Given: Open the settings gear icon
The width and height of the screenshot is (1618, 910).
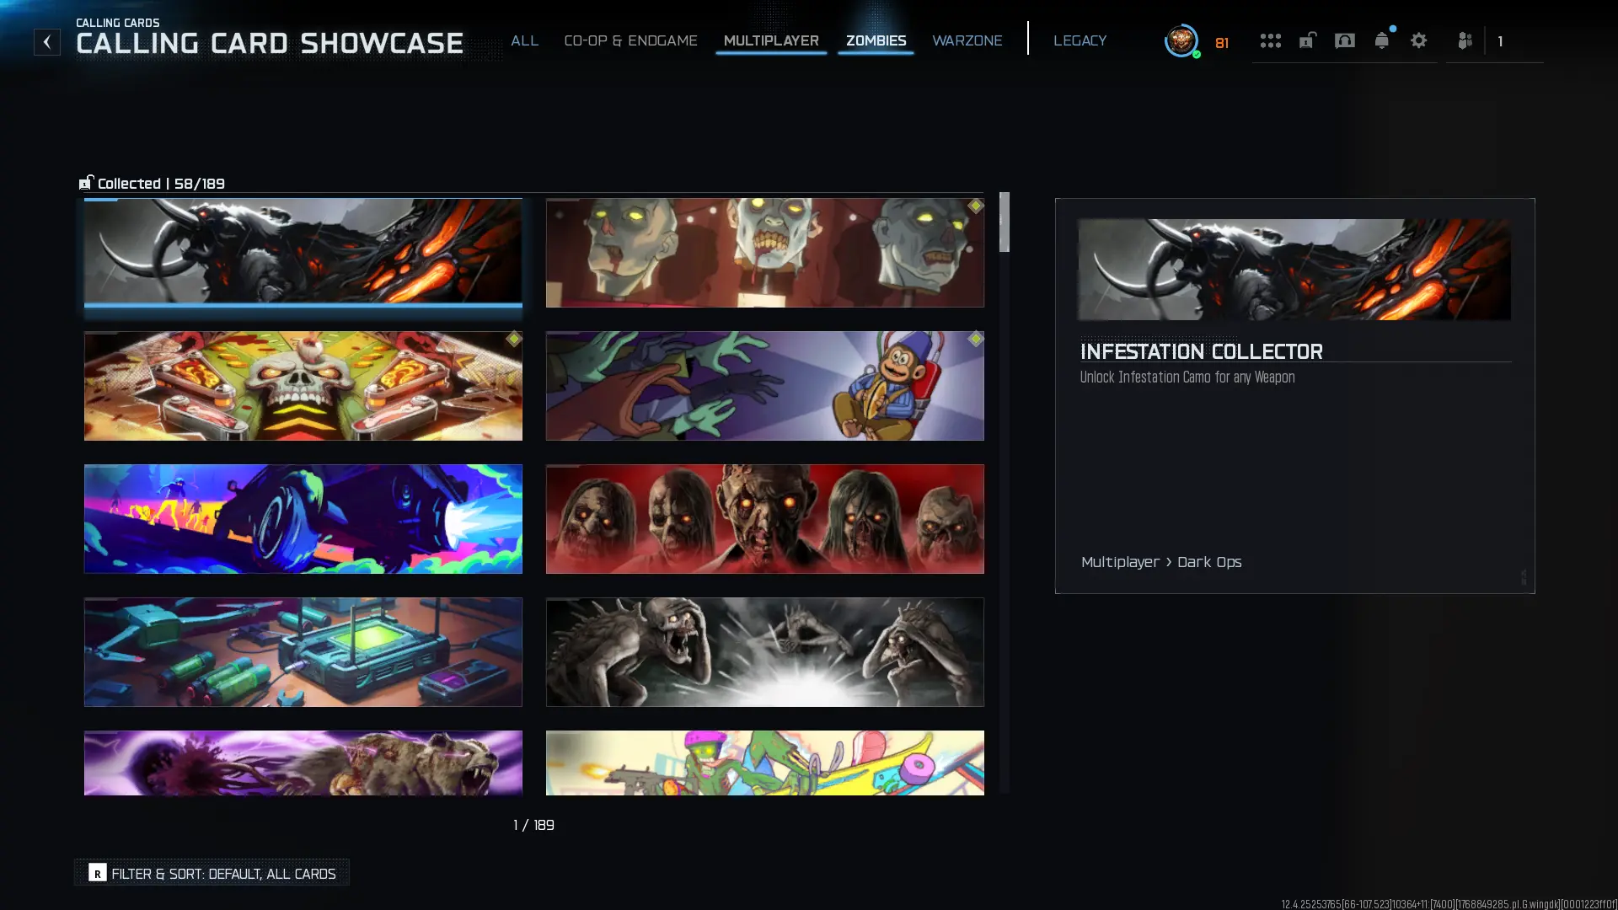Looking at the screenshot, I should (1418, 40).
